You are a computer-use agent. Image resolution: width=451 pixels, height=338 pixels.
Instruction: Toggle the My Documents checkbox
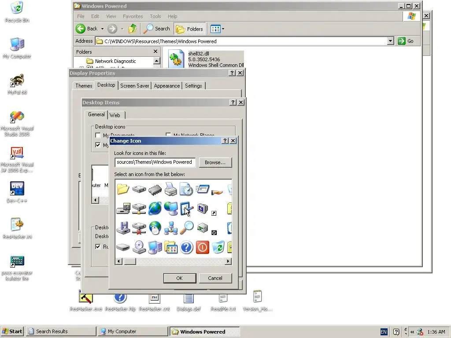pos(98,135)
